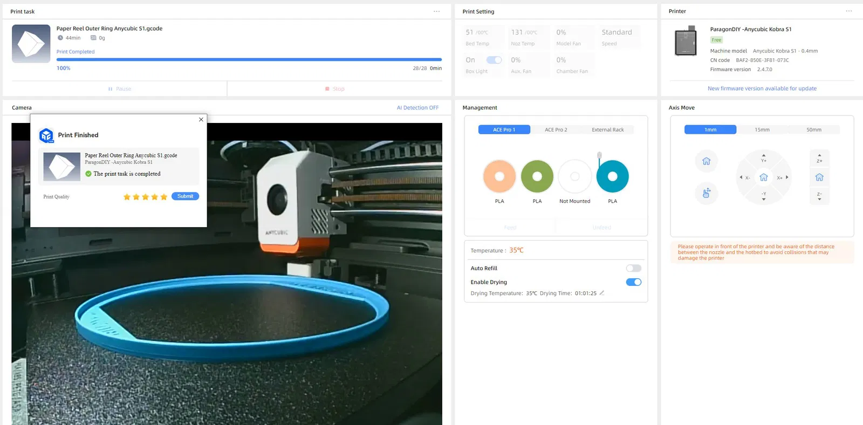
Task: Home all axes with the standalone home button
Action: [706, 161]
